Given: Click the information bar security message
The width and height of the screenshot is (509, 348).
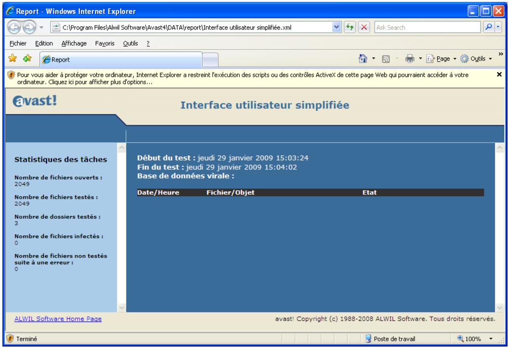Looking at the screenshot, I should [x=243, y=78].
